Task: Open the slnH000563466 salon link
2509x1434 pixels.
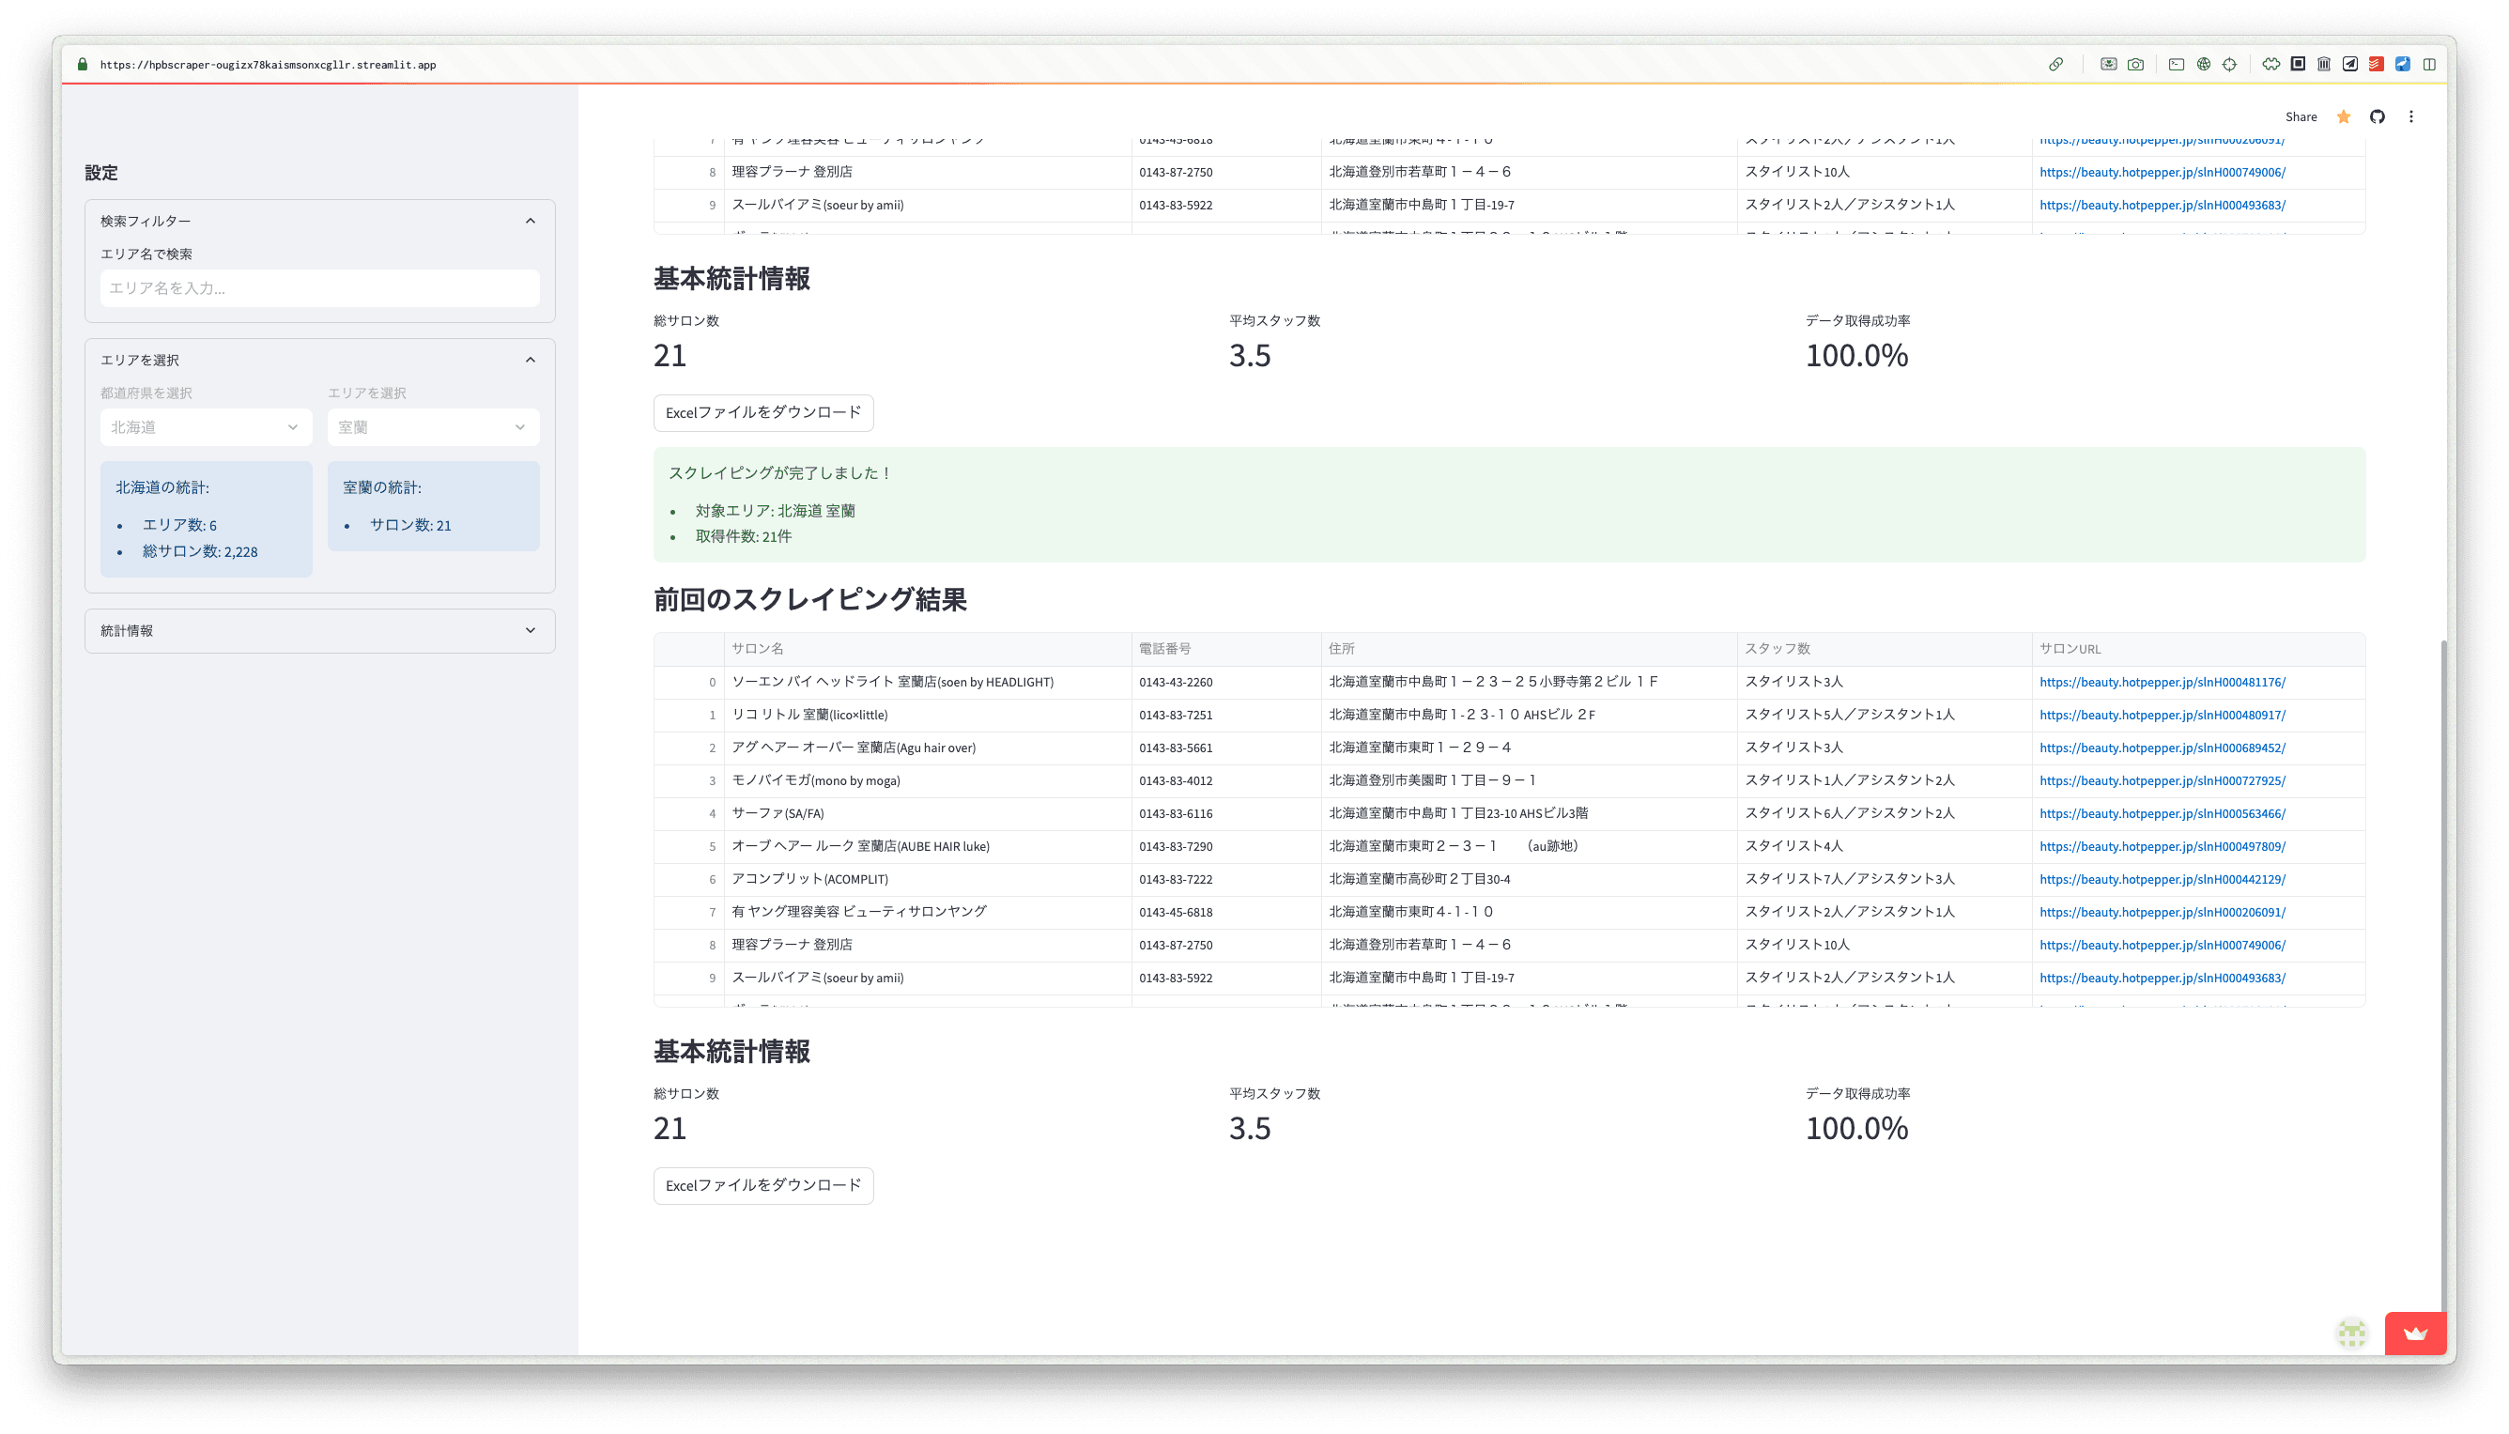Action: (x=2163, y=813)
